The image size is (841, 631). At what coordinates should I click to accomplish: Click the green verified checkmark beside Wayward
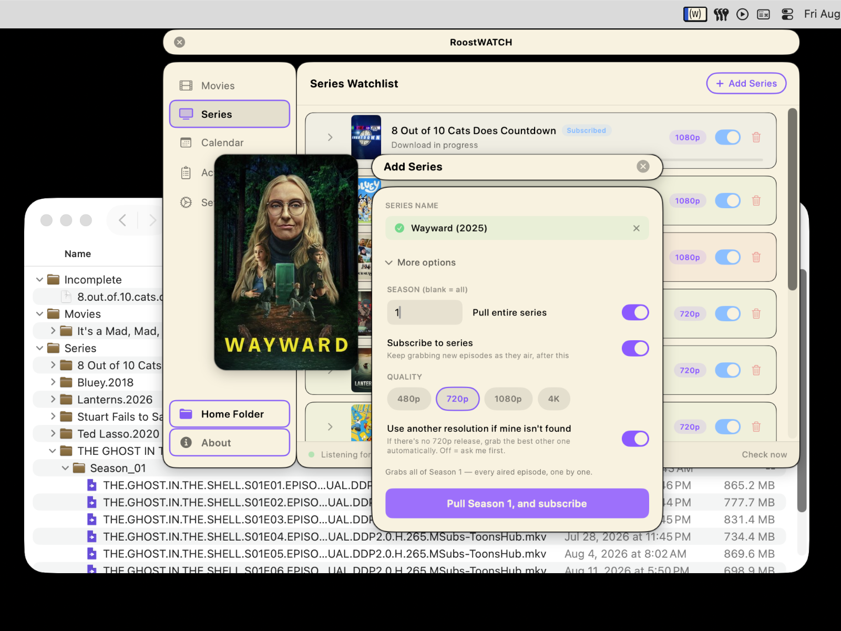coord(399,228)
